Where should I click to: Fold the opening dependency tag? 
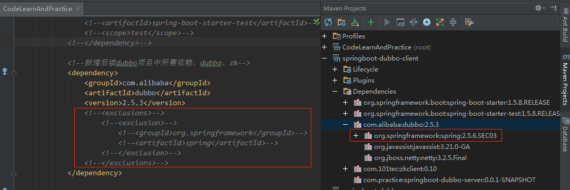[x=14, y=73]
